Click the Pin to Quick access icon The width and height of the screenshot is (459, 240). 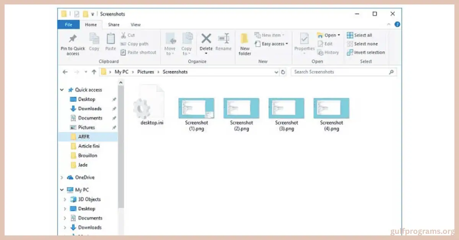point(72,39)
